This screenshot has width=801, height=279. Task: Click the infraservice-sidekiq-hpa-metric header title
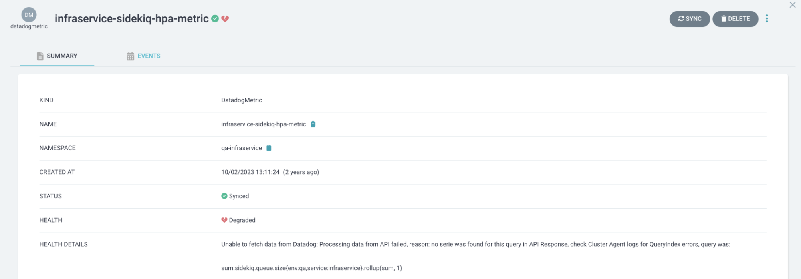point(131,18)
